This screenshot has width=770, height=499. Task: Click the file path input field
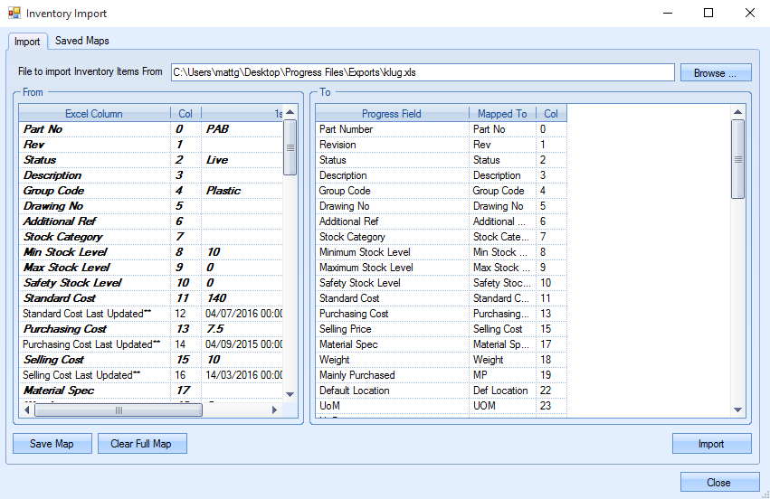(422, 72)
